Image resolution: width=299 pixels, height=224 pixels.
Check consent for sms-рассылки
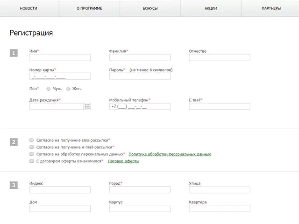(31, 140)
